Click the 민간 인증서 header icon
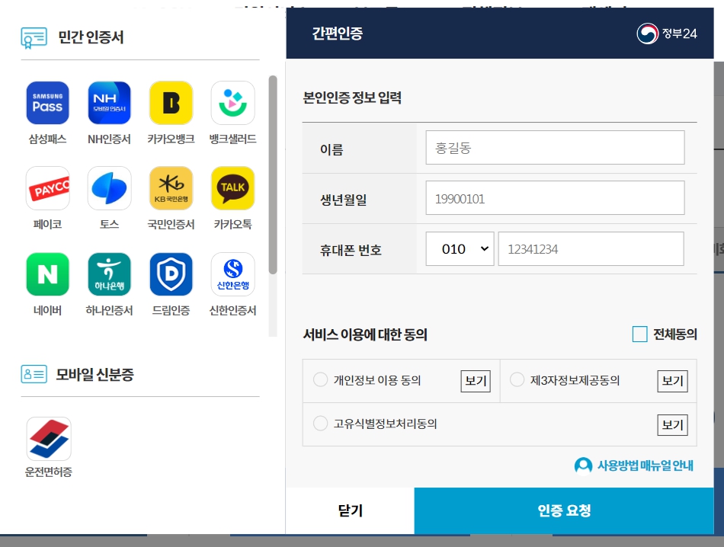Image resolution: width=724 pixels, height=547 pixels. (34, 37)
